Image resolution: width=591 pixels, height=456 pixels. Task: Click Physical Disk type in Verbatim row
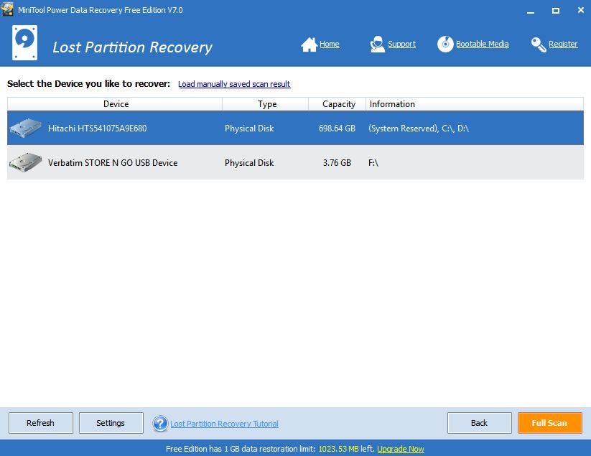coord(249,163)
